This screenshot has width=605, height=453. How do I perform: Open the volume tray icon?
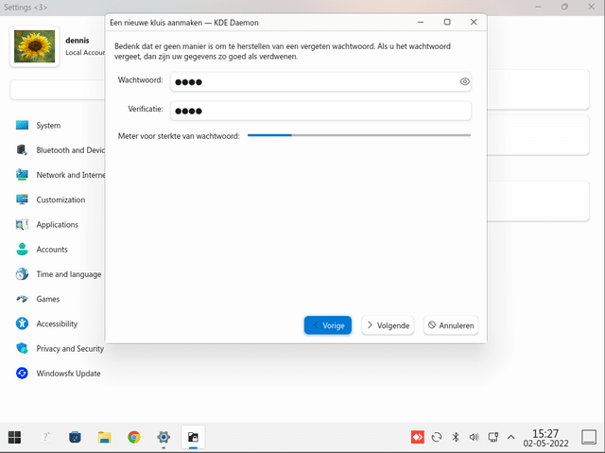[x=474, y=437]
